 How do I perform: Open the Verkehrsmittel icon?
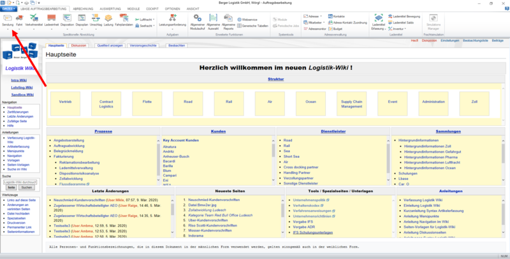34,18
